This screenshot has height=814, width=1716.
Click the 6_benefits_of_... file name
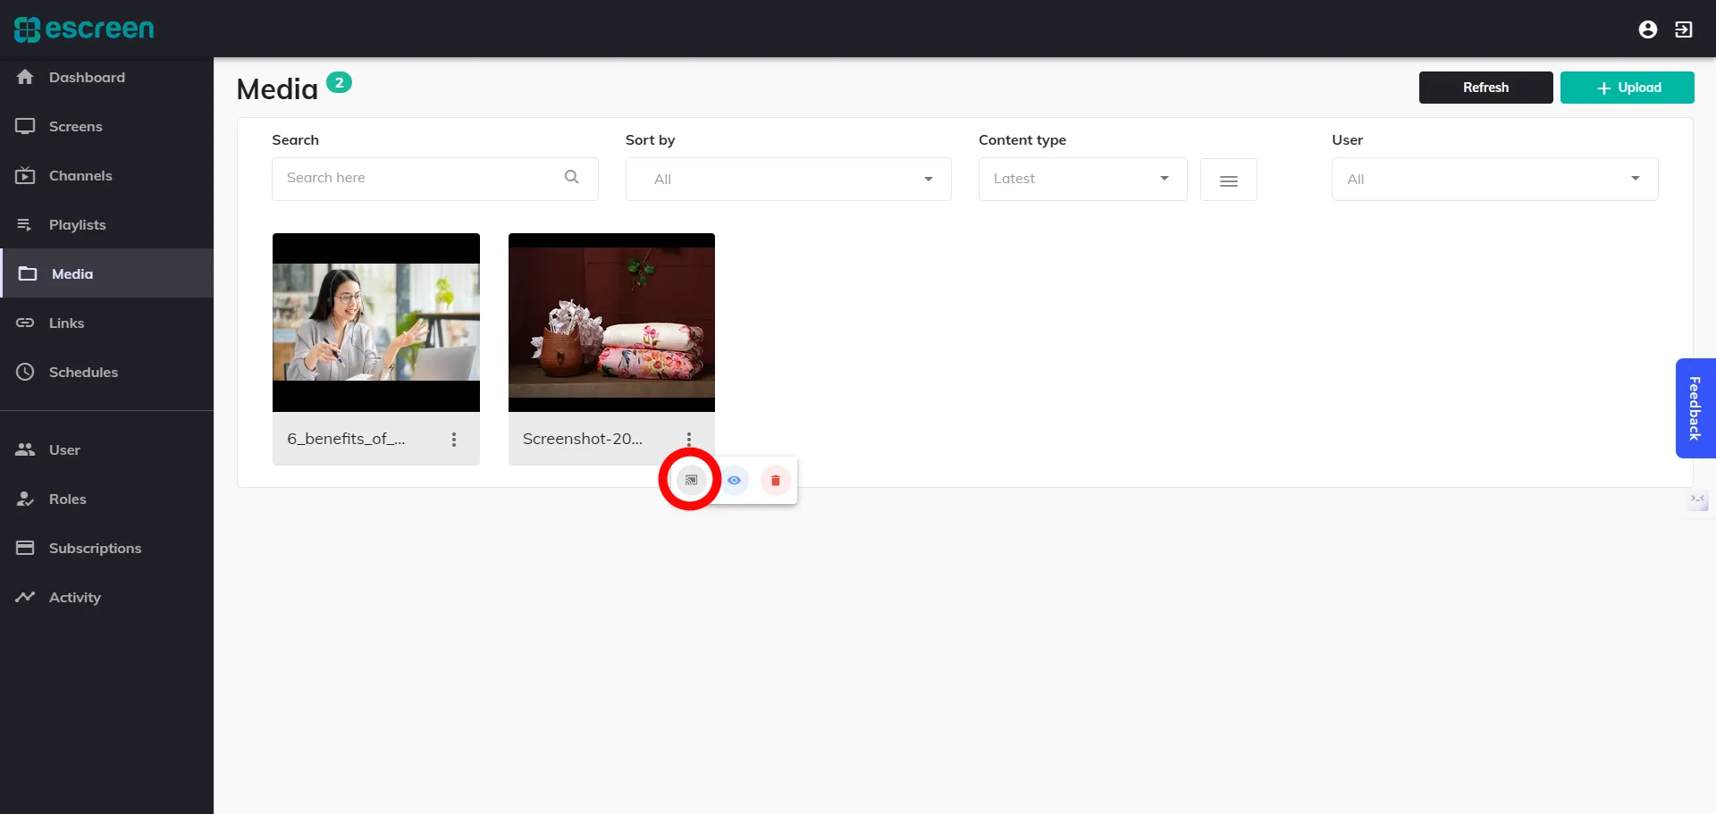coord(346,439)
